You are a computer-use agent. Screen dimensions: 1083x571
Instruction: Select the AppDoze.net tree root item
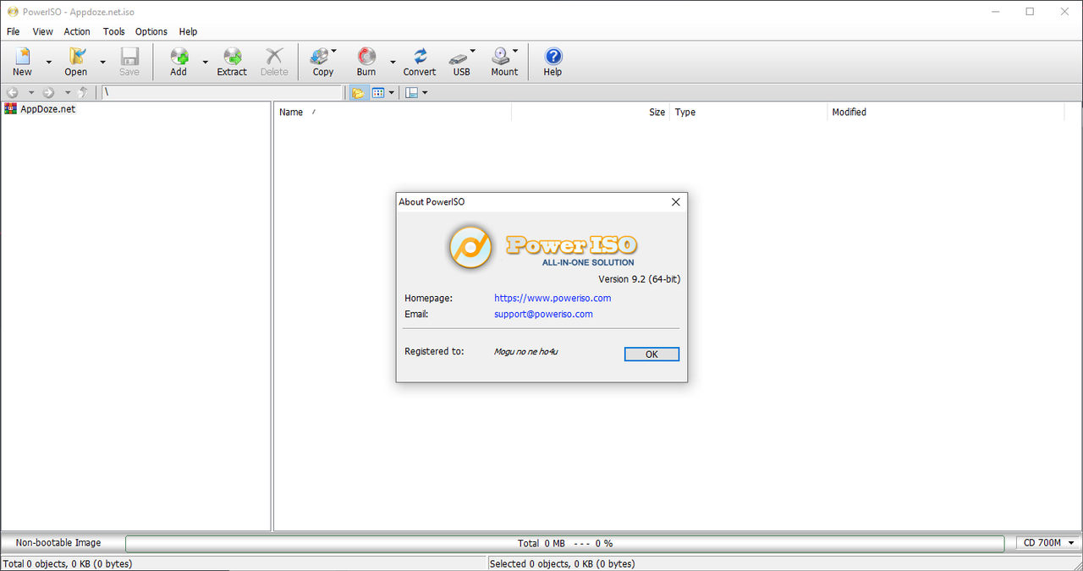tap(40, 109)
